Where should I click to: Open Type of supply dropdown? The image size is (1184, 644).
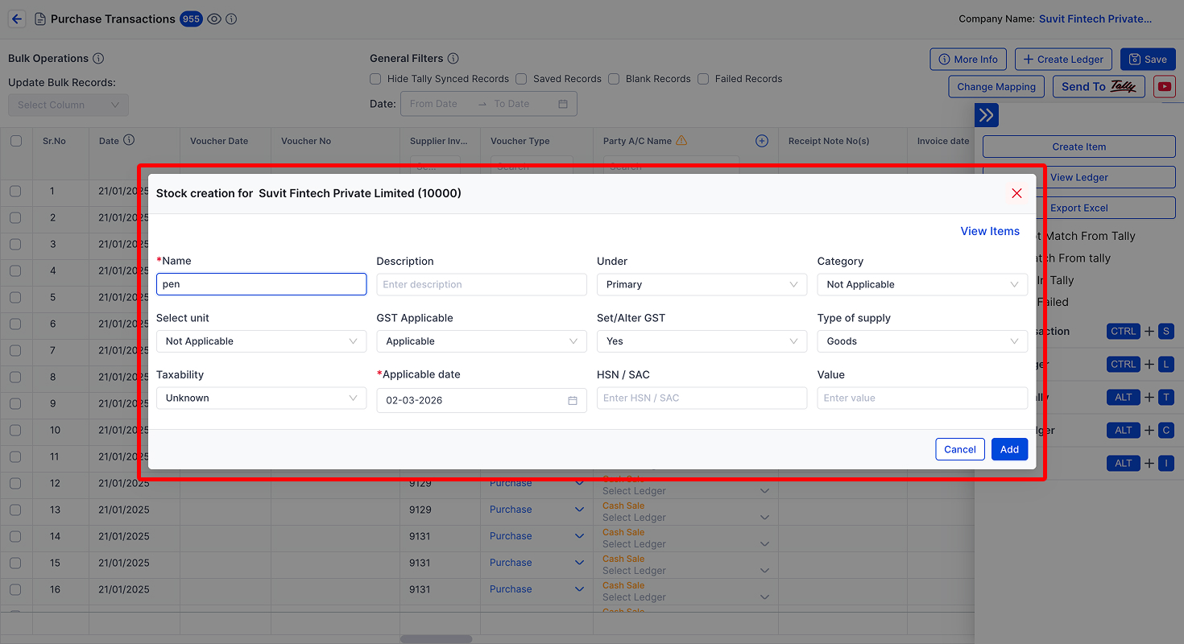coord(922,341)
